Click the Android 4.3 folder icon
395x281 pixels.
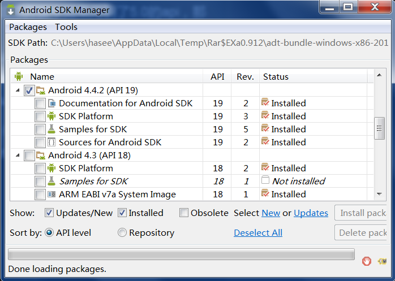tap(41, 155)
